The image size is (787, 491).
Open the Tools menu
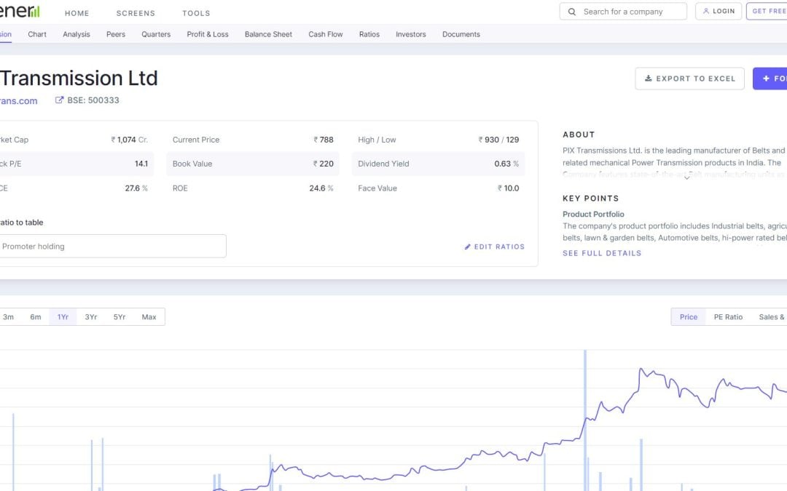coord(196,13)
